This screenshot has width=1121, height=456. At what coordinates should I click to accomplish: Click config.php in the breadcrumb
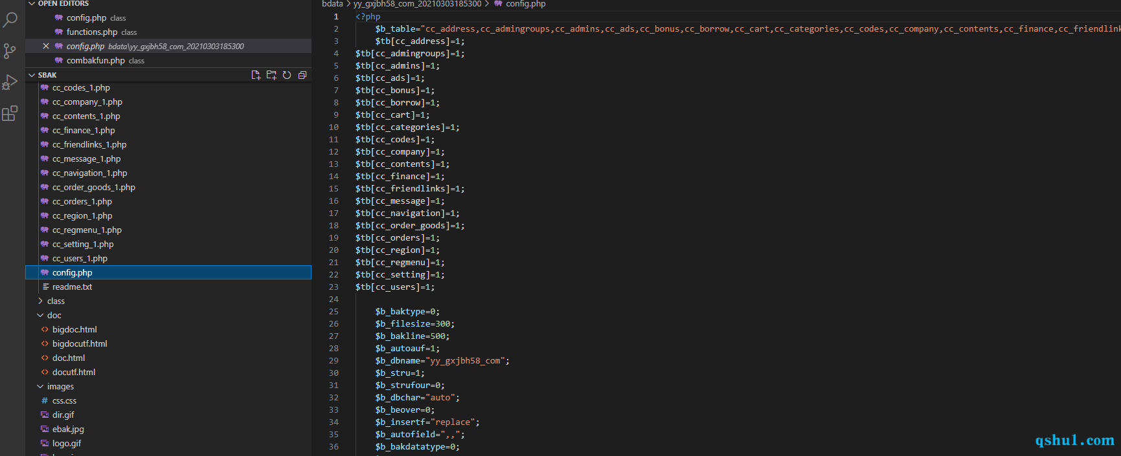[525, 4]
